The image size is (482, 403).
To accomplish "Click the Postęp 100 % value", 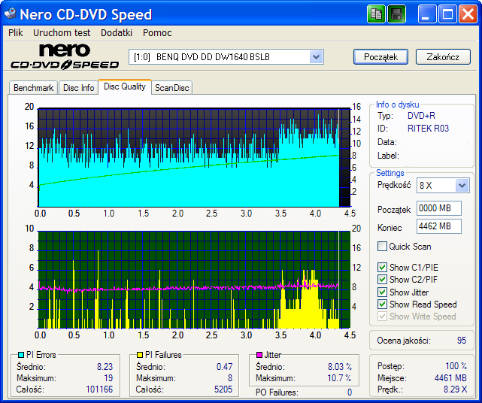I will tap(456, 366).
